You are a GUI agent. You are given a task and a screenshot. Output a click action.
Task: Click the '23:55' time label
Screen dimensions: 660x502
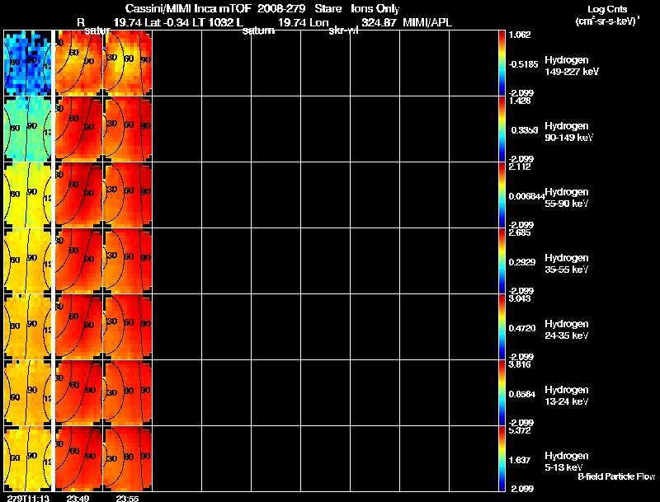[127, 498]
